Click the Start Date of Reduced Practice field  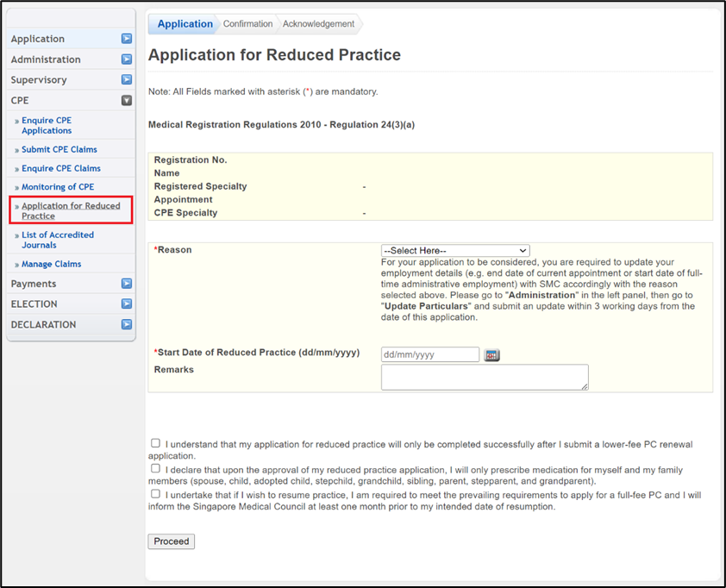429,354
